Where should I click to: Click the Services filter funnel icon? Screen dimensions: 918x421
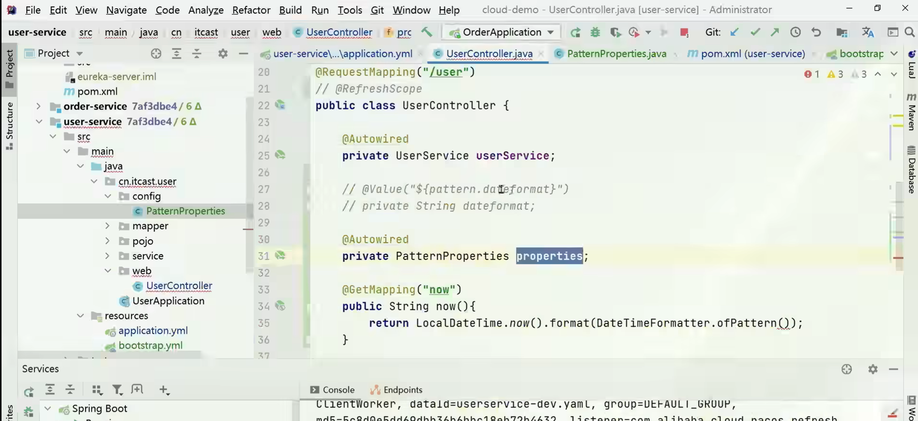point(117,390)
